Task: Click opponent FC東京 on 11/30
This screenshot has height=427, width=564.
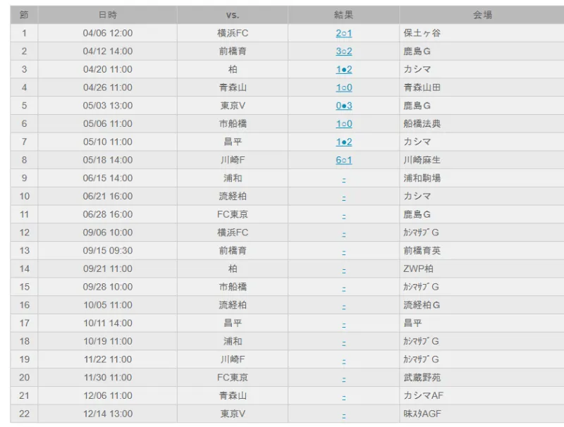Action: 233,378
